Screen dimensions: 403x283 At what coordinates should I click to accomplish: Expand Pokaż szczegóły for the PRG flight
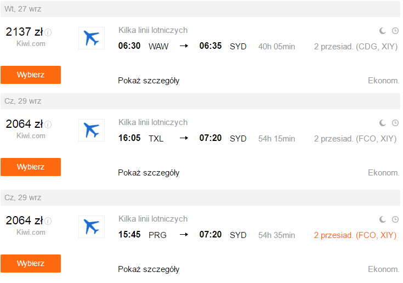(149, 269)
